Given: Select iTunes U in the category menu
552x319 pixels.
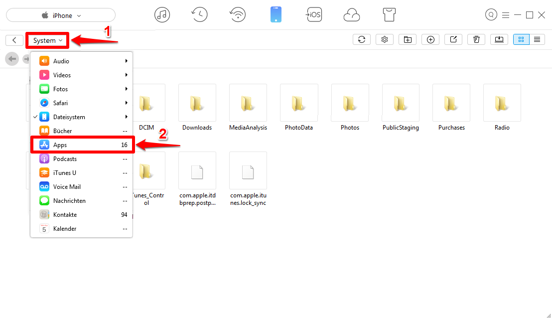Looking at the screenshot, I should [x=81, y=173].
